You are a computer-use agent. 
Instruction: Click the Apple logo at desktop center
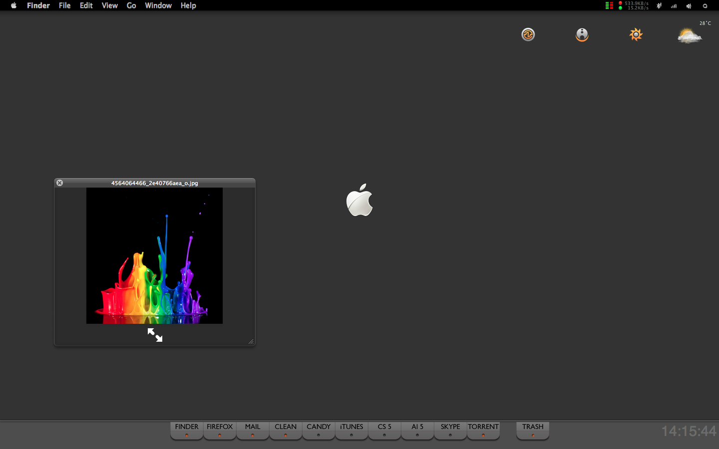[359, 200]
